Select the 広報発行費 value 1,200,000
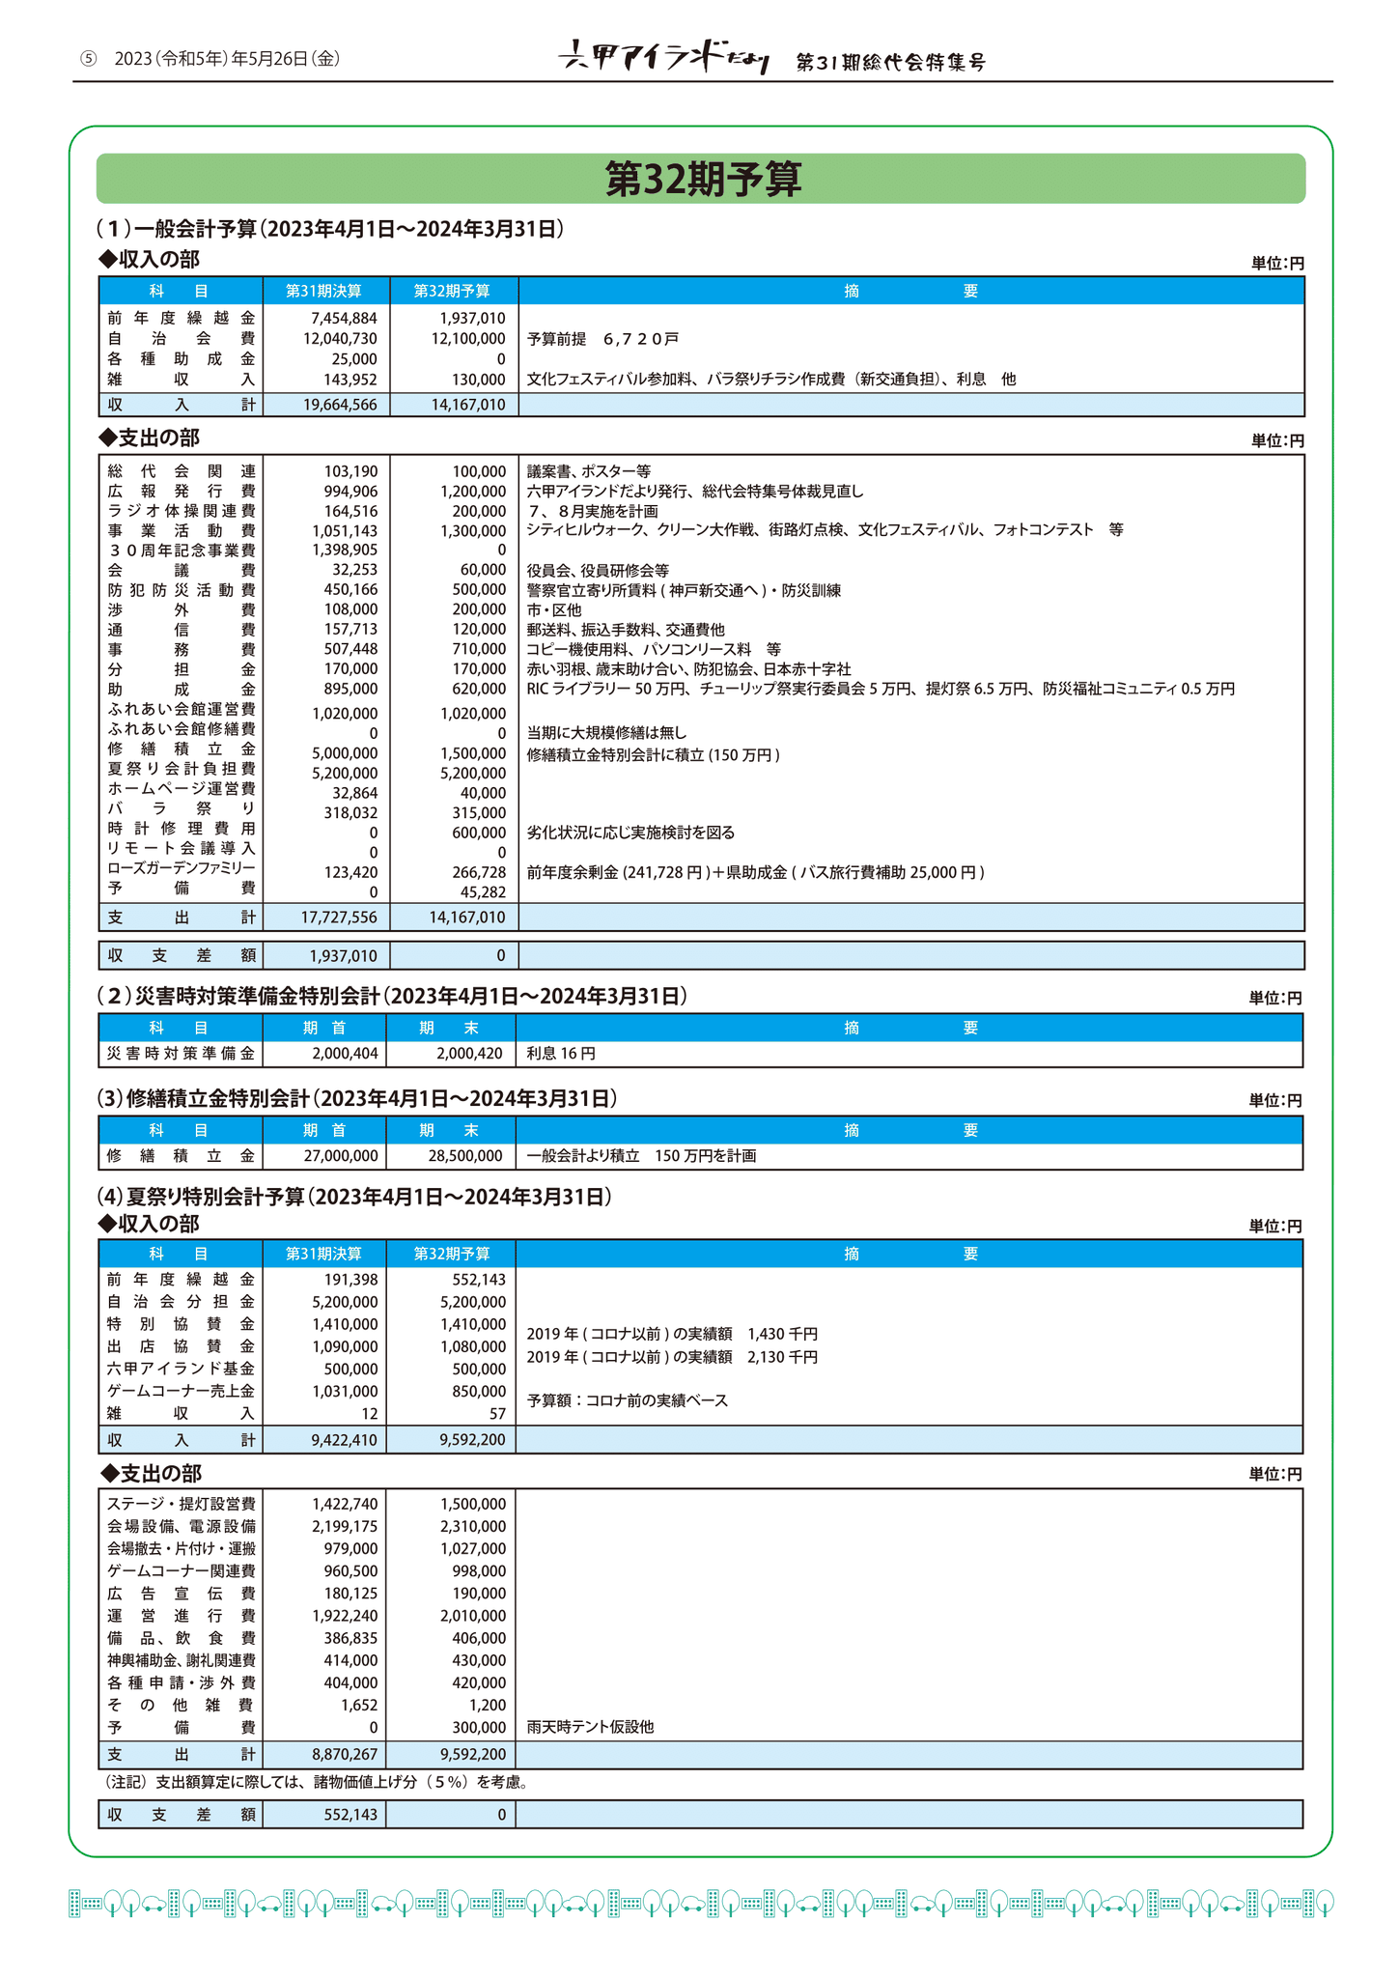Image resolution: width=1399 pixels, height=1978 pixels. [472, 491]
